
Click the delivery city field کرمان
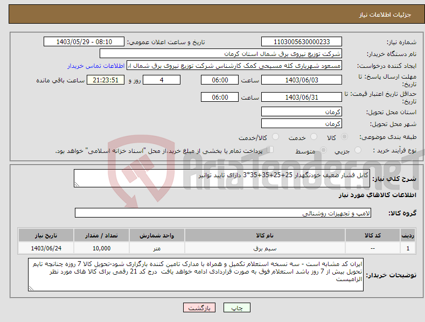click(x=302, y=124)
